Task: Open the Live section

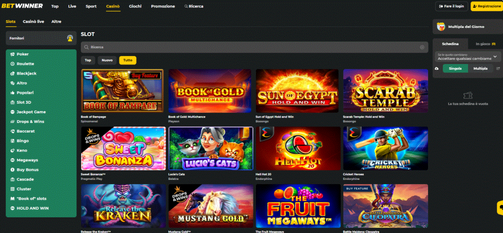Action: point(72,6)
